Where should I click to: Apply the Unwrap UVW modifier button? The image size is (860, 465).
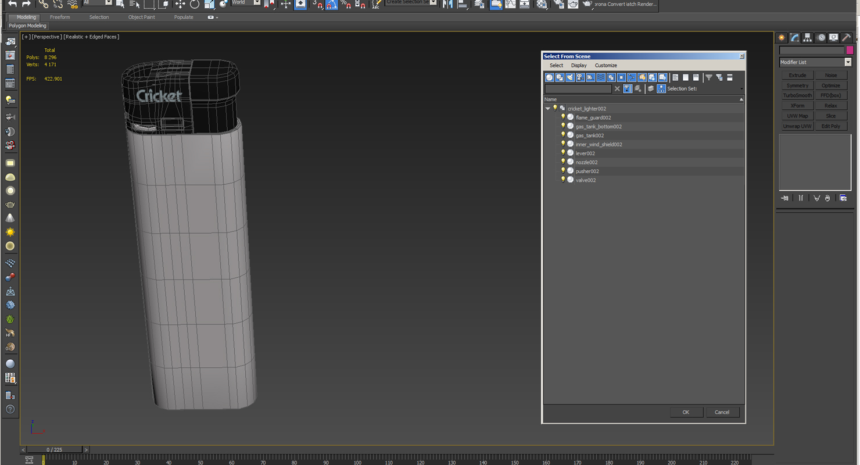pos(797,126)
